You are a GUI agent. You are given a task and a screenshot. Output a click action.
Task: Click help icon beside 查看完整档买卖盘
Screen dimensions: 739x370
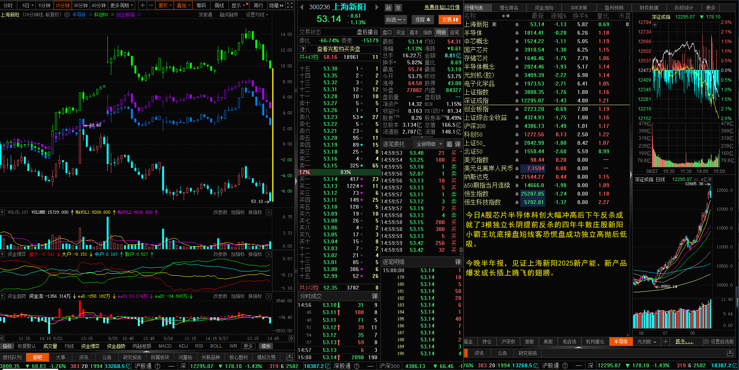[303, 49]
